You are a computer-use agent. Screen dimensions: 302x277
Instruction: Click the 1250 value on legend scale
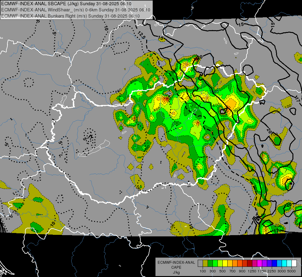pyautogui.click(x=252, y=271)
